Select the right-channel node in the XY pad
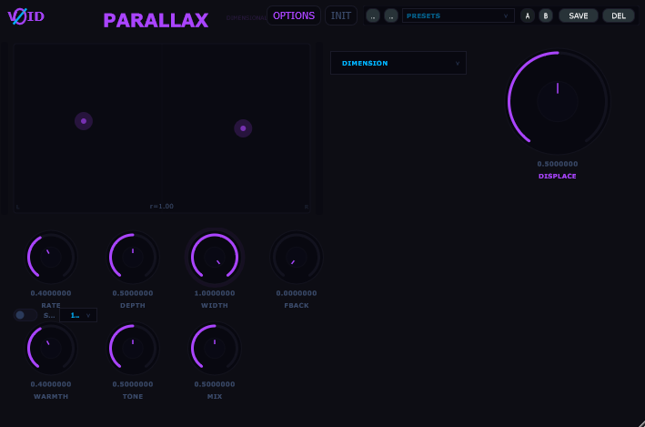 (243, 128)
